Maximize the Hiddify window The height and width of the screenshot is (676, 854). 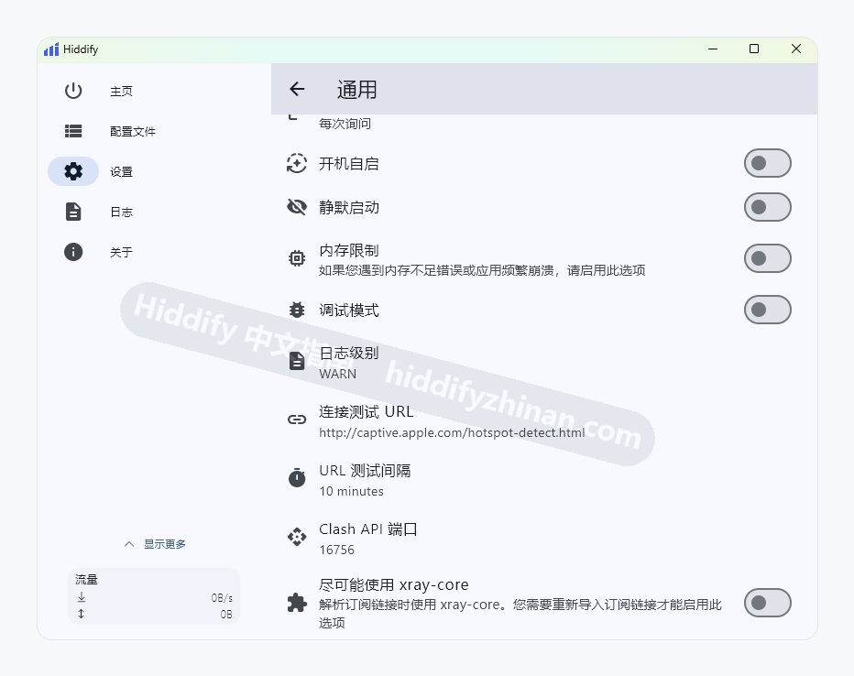[754, 49]
